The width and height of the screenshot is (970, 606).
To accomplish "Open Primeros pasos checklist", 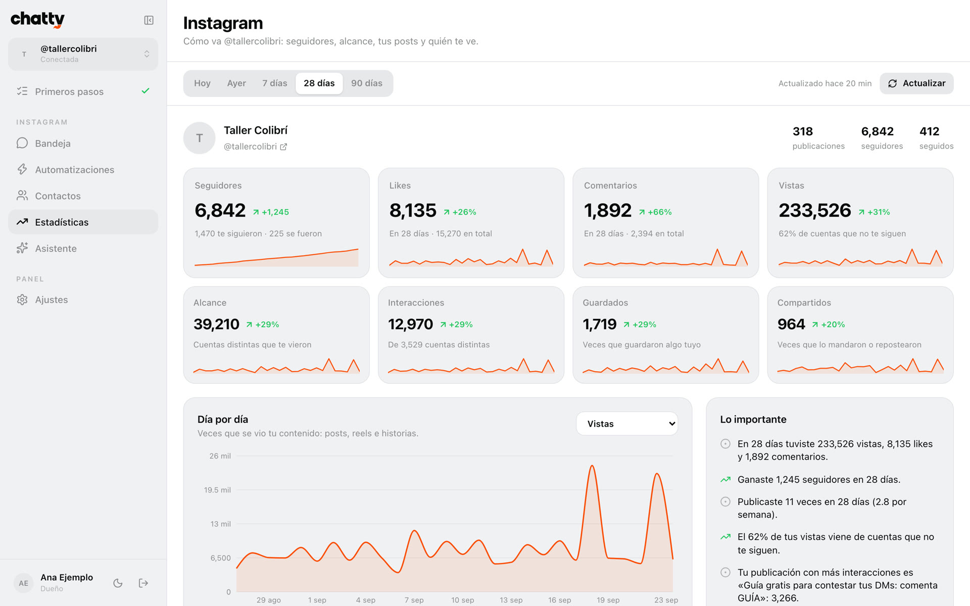I will [83, 91].
